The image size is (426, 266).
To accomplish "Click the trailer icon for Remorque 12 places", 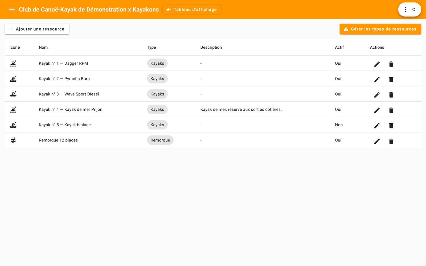I will [13, 140].
